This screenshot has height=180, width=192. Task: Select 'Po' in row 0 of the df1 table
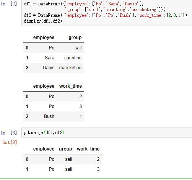52,48
